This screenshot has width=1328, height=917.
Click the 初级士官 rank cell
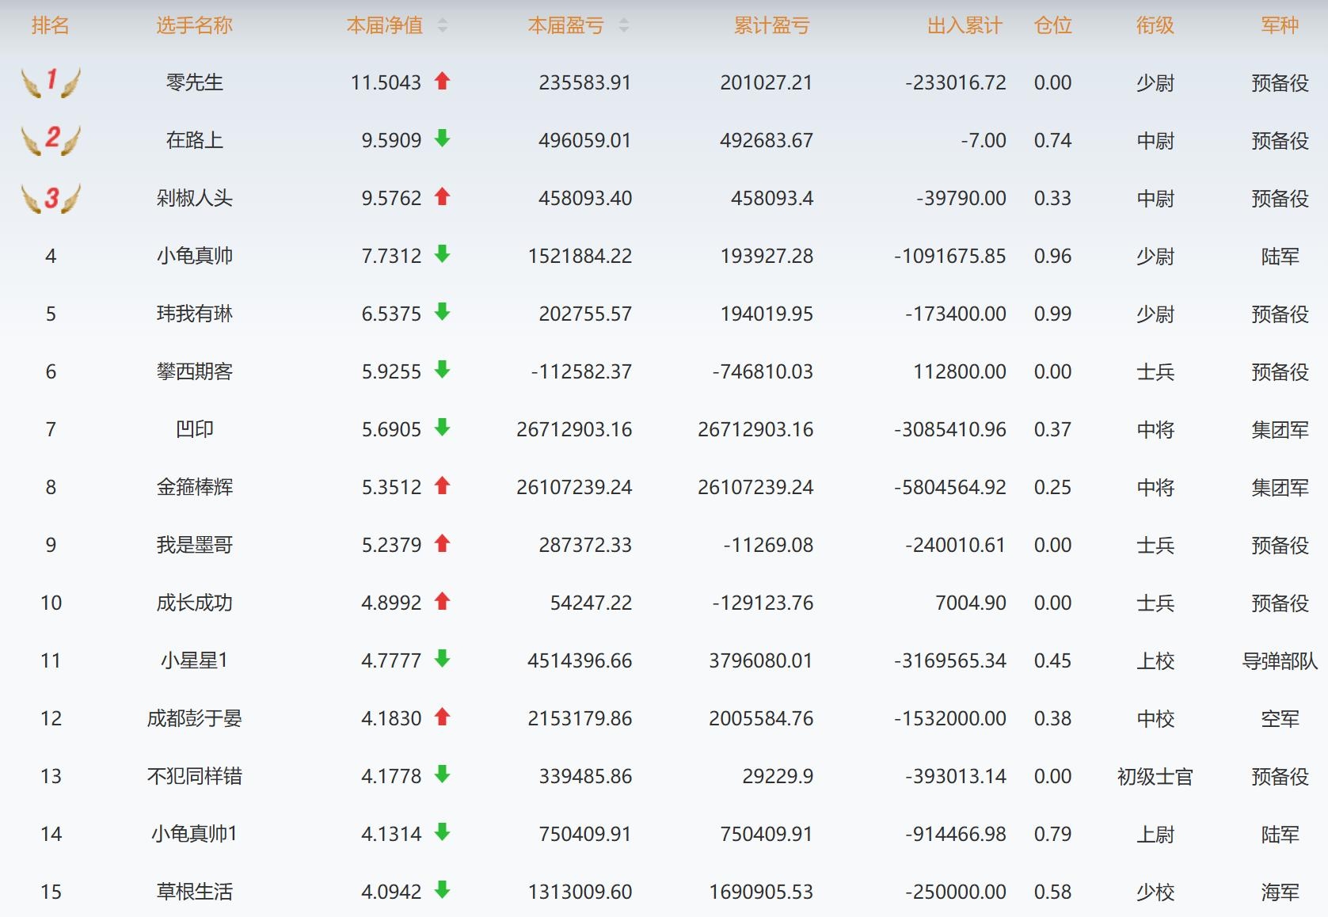pos(1155,776)
